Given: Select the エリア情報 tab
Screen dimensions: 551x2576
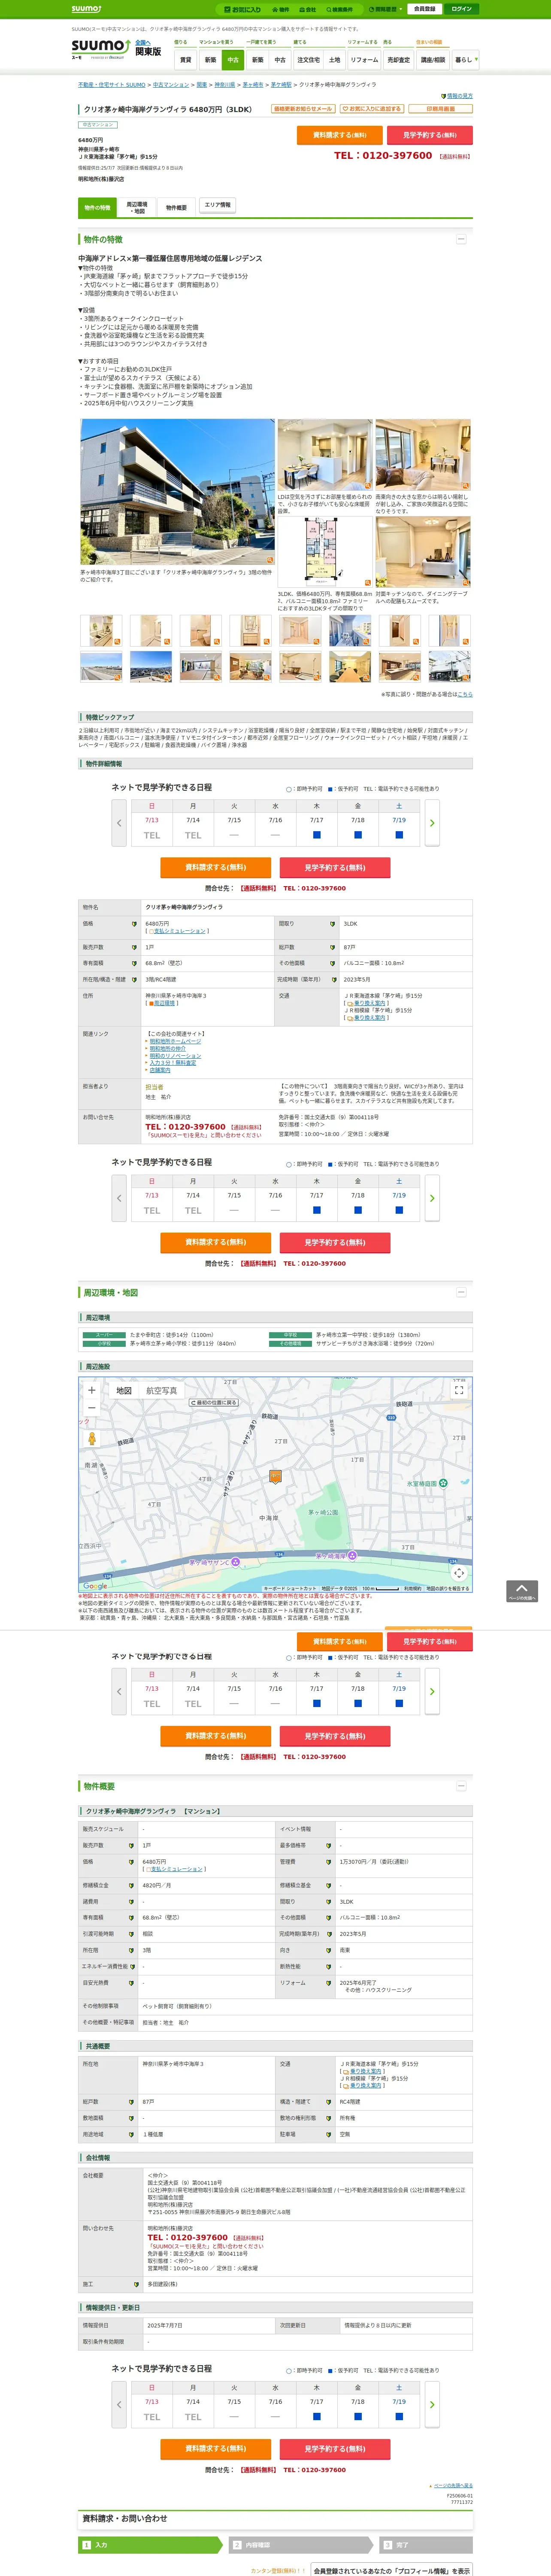Looking at the screenshot, I should click(x=217, y=205).
